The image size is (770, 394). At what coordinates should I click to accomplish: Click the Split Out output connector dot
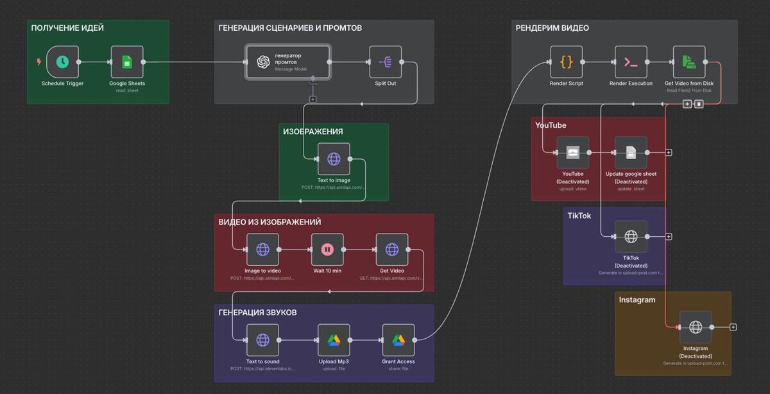coord(402,62)
